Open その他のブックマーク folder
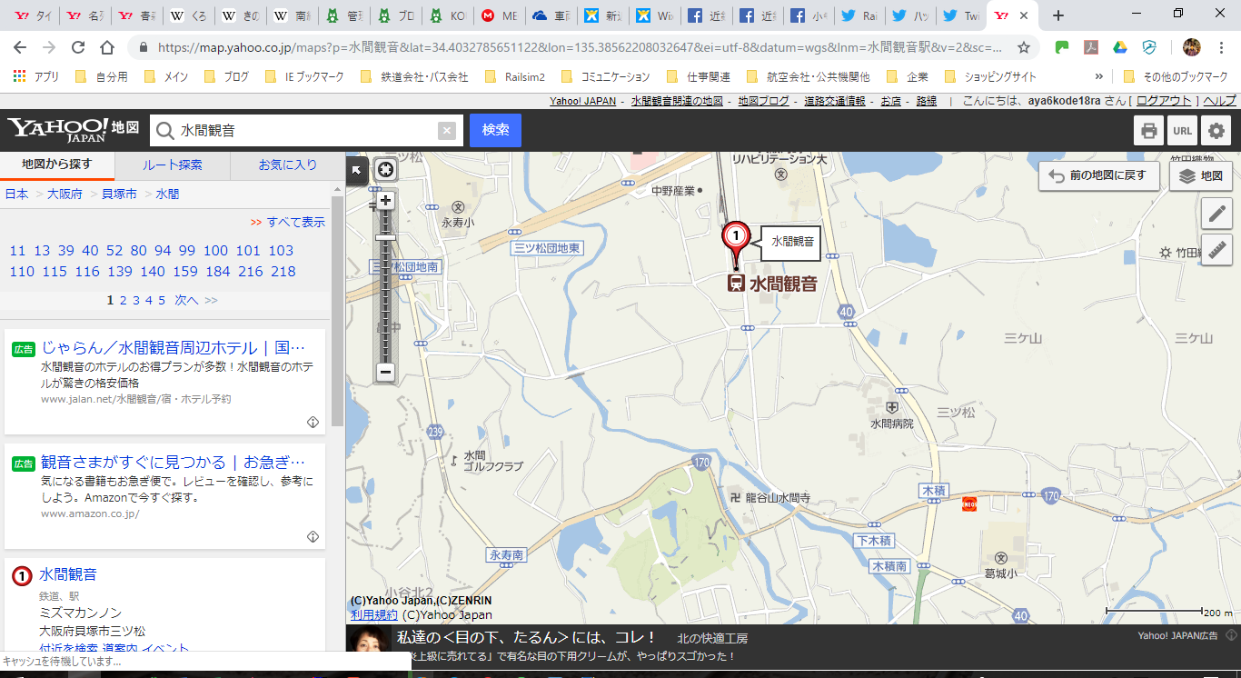This screenshot has height=678, width=1241. tap(1176, 77)
